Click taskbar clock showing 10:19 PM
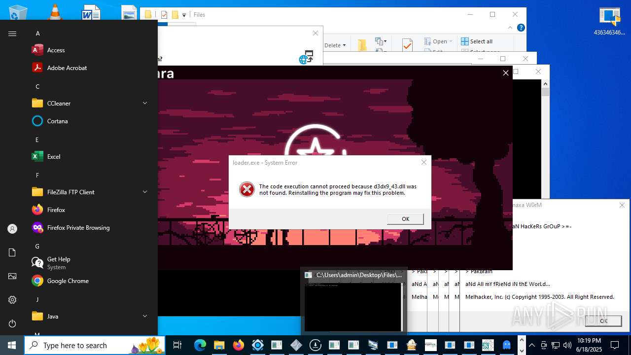 589,345
